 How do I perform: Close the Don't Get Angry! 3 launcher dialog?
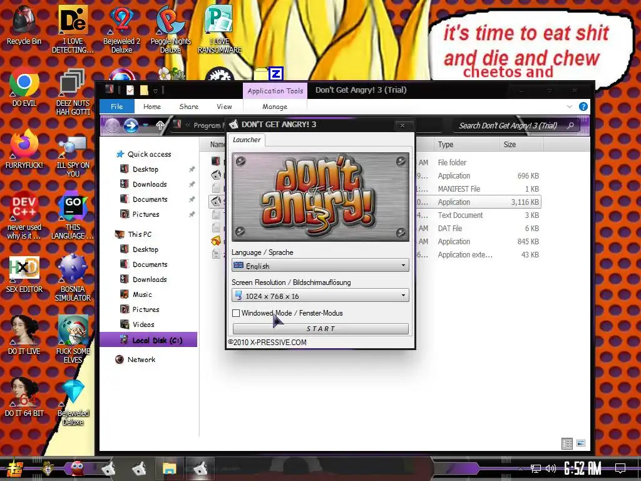click(403, 125)
